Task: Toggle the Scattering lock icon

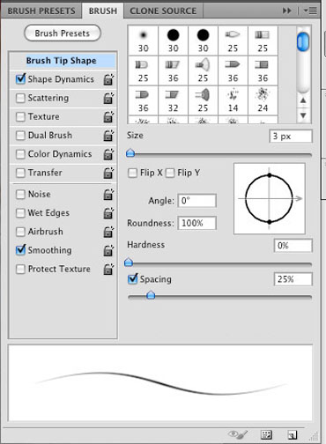Action: click(108, 98)
